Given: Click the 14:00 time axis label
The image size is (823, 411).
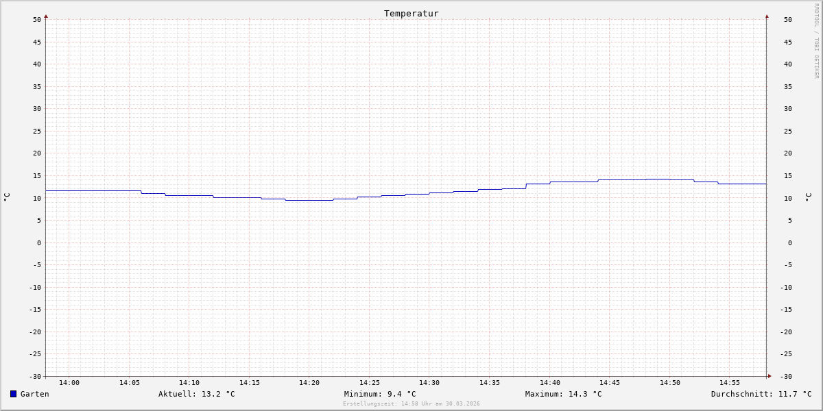Looking at the screenshot, I should (69, 382).
